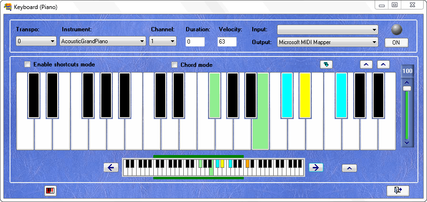Image resolution: width=427 pixels, height=202 pixels.
Task: Open the empty Input device dropdown
Action: (x=328, y=29)
